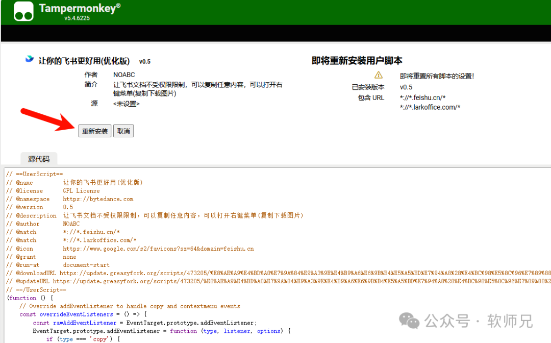Click the version text v5.4.6225

(x=77, y=18)
